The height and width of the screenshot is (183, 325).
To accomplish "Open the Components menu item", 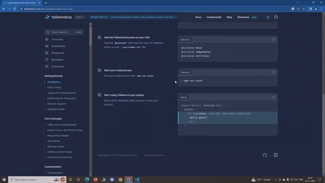I will pos(214,17).
